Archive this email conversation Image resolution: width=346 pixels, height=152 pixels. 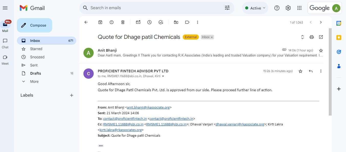click(100, 22)
